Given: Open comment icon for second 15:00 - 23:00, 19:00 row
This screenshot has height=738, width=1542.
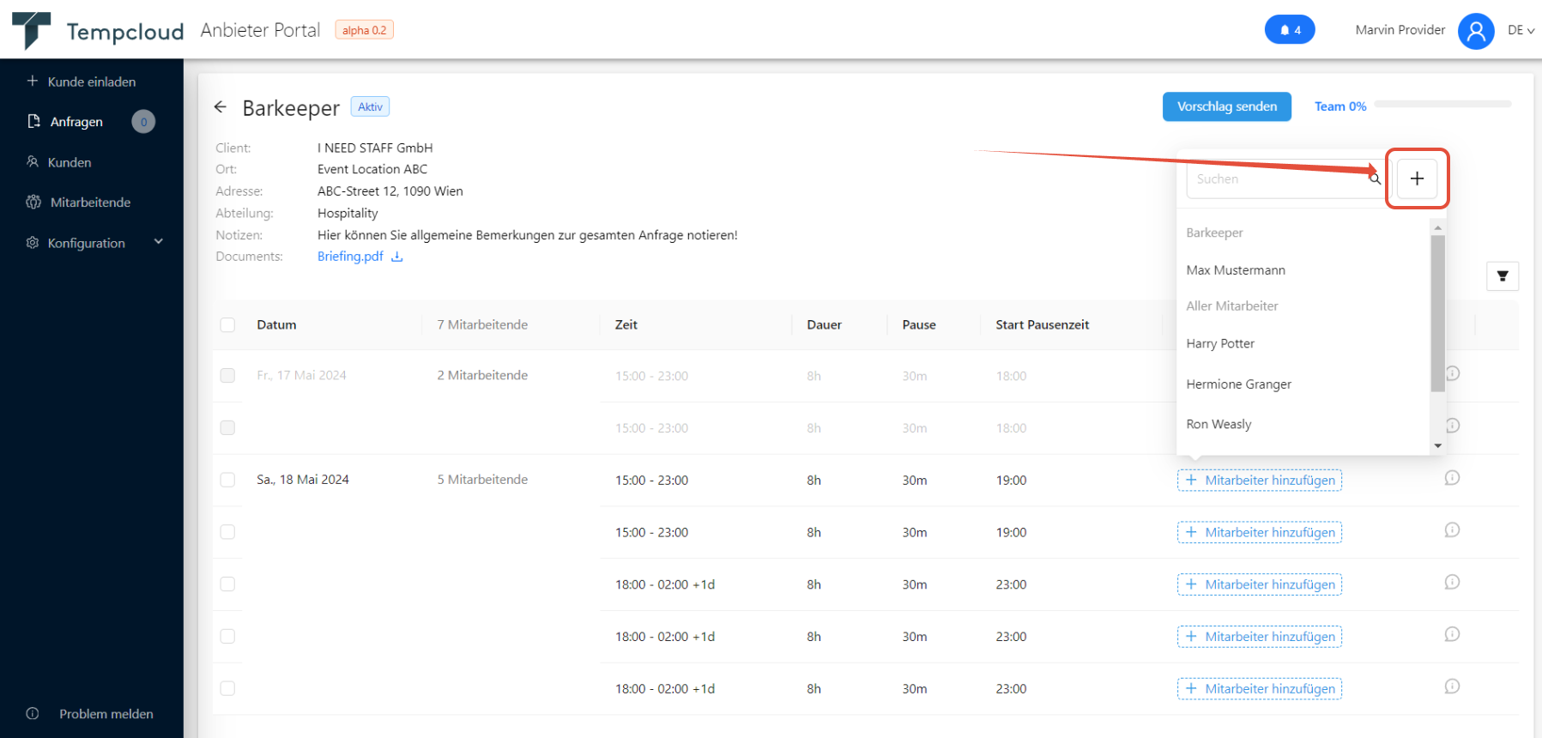Looking at the screenshot, I should click(1452, 530).
